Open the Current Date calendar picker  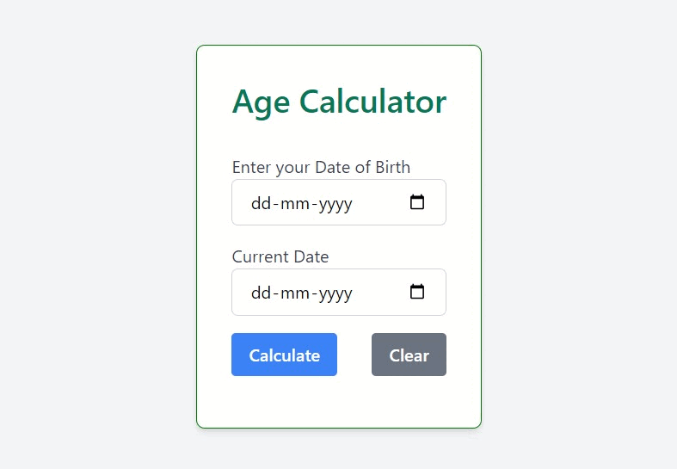tap(417, 293)
